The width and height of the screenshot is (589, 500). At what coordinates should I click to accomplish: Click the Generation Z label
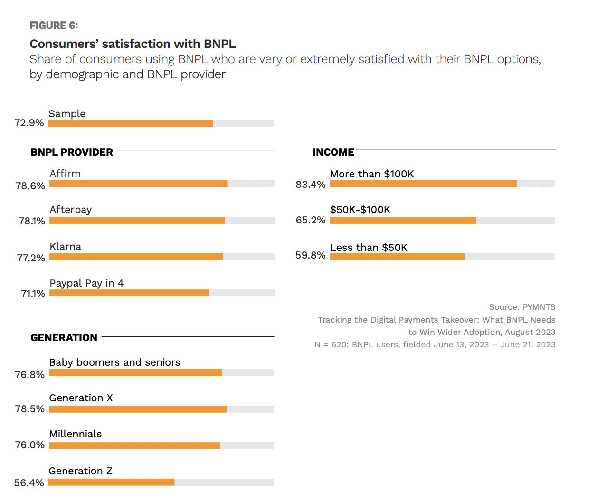(x=80, y=471)
